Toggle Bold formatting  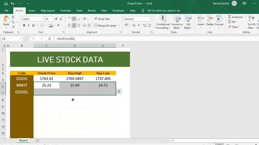pyautogui.click(x=24, y=25)
